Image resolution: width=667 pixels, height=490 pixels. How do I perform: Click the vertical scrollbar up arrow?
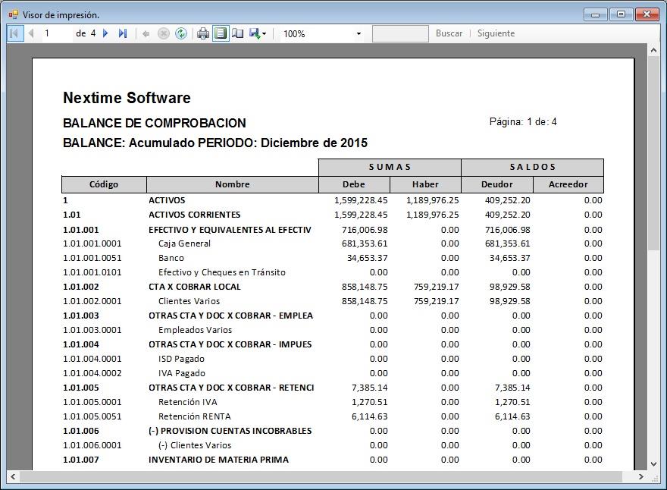tap(654, 50)
